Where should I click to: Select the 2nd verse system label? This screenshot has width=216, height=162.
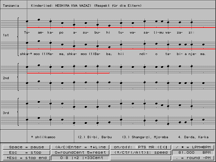6,78
